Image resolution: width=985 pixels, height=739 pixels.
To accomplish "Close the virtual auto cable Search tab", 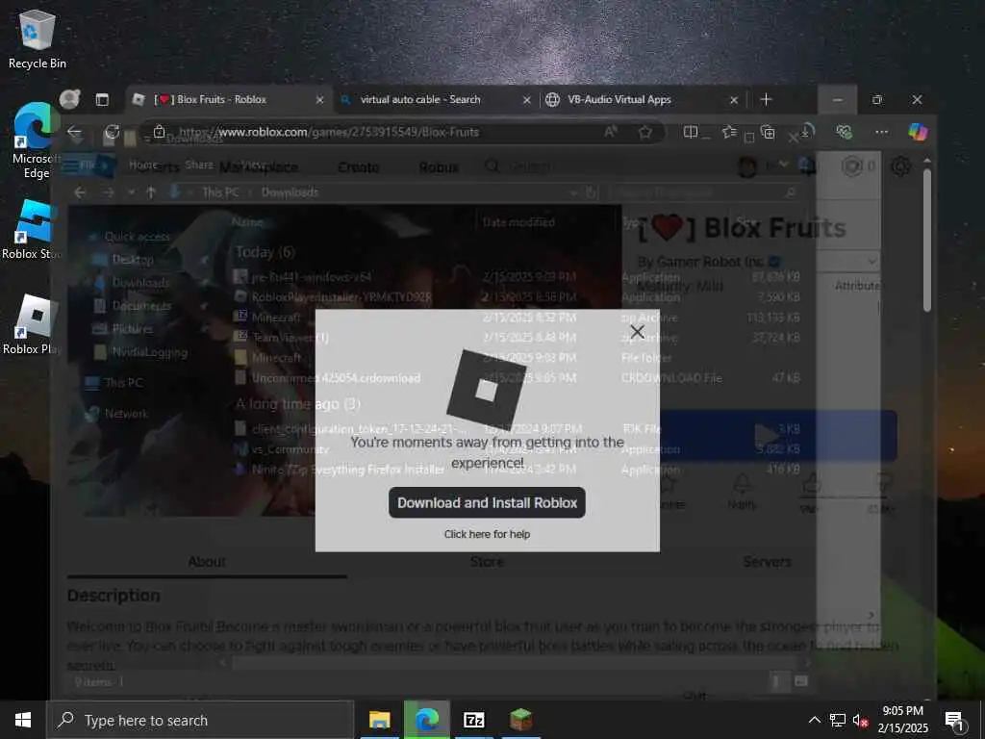I will pyautogui.click(x=526, y=100).
